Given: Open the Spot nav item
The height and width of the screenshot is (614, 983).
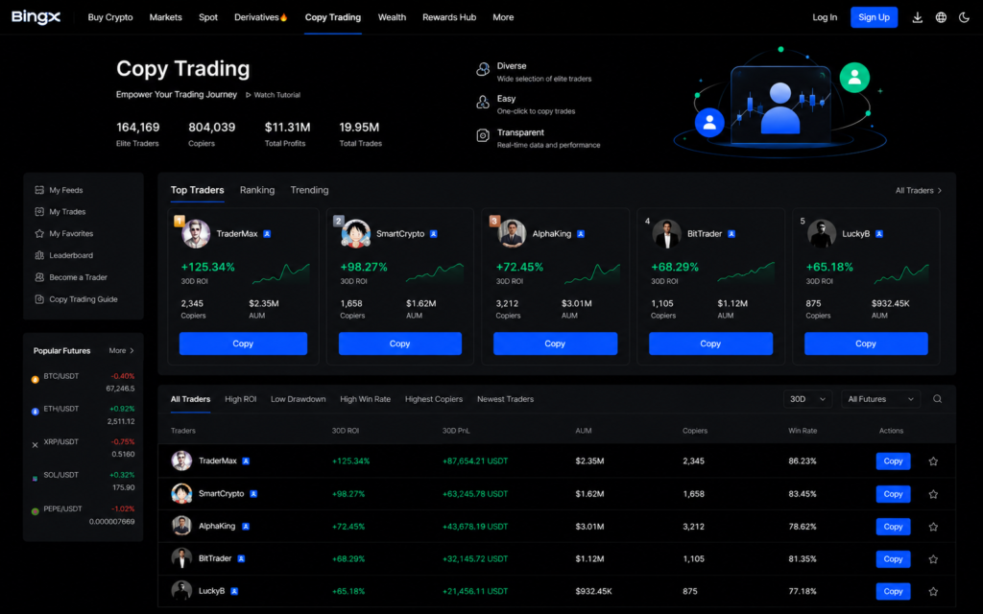Looking at the screenshot, I should [208, 17].
